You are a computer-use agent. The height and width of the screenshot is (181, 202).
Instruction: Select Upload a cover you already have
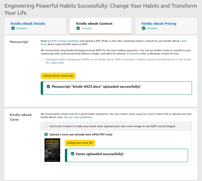(x=46, y=134)
